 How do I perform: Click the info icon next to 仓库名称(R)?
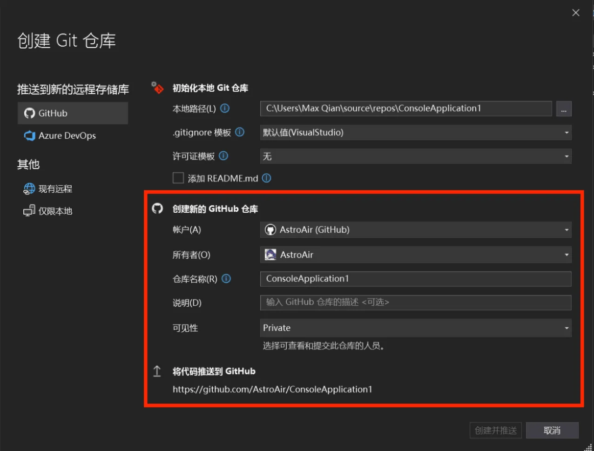226,279
